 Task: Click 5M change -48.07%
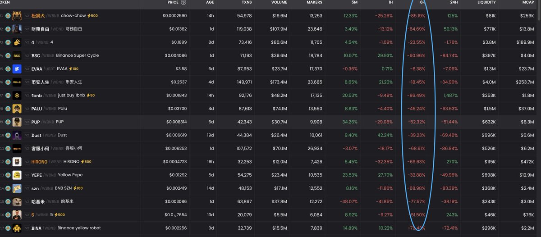[349, 201]
